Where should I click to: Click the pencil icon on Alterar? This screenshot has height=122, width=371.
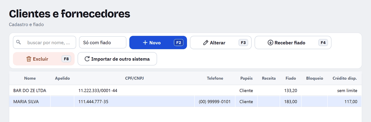point(206,43)
